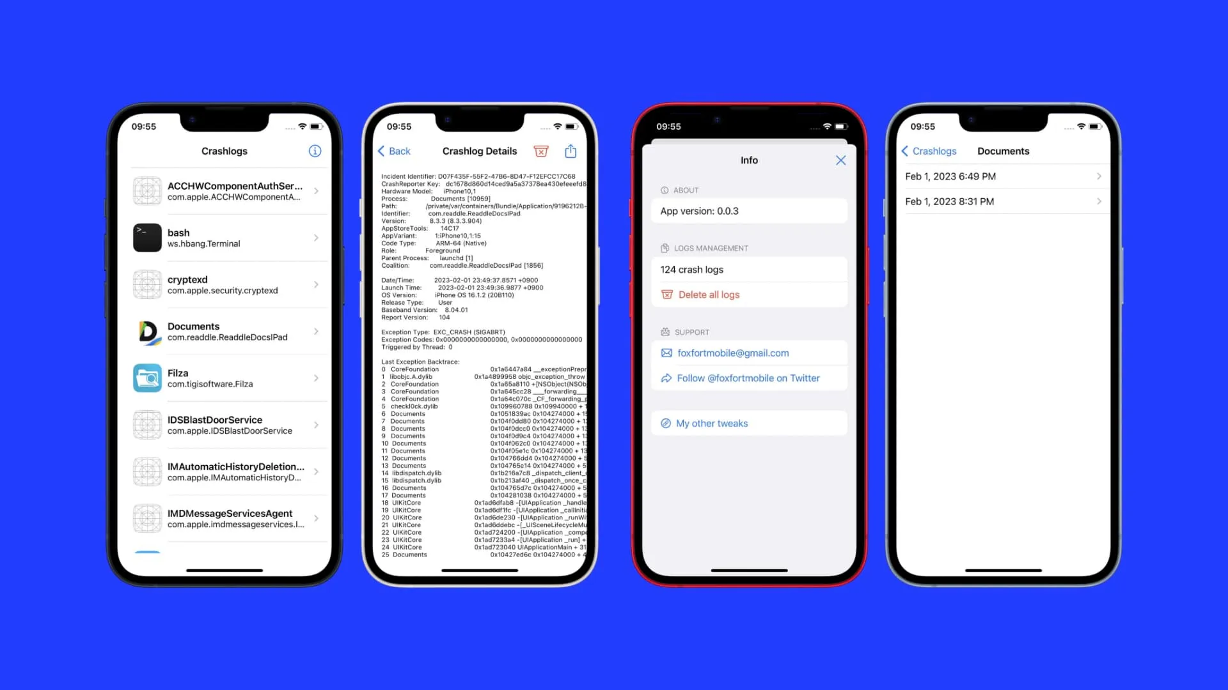
Task: Tap the share icon on Crashlog Details
Action: pyautogui.click(x=571, y=151)
